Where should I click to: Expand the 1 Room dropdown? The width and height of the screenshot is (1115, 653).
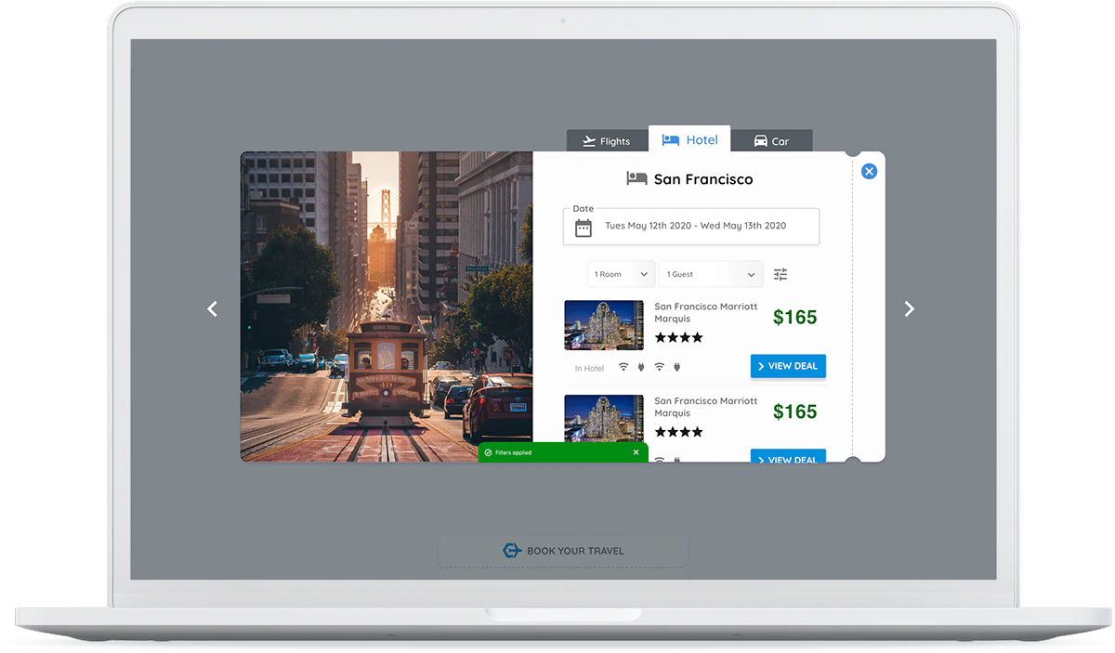tap(621, 274)
